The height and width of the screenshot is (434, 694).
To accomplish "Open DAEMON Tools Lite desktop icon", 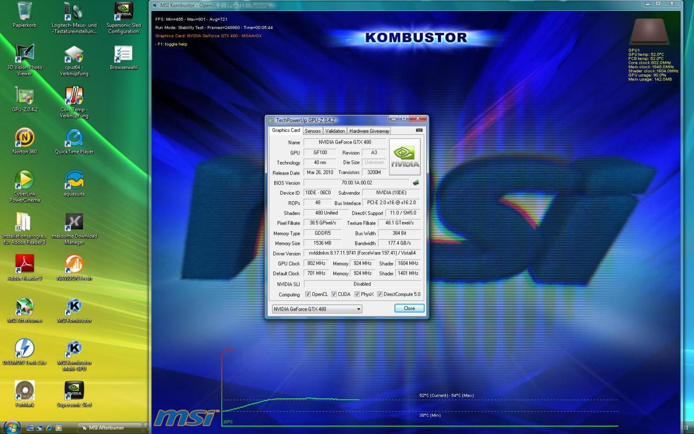I will click(x=24, y=352).
